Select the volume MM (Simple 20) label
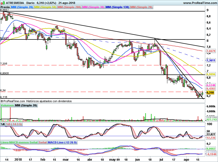The width and height of the screenshot is (218, 162). [x=26, y=105]
